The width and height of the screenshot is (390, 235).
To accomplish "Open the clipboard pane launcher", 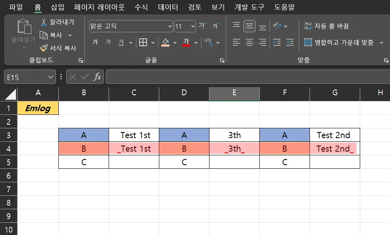I will click(x=81, y=60).
